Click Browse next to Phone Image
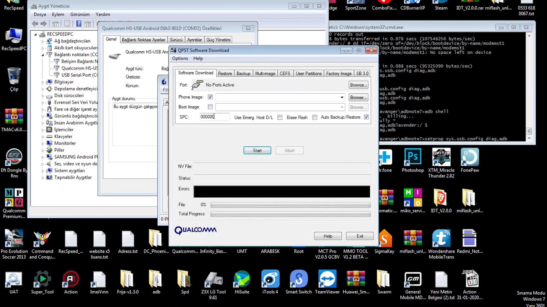 click(x=358, y=98)
